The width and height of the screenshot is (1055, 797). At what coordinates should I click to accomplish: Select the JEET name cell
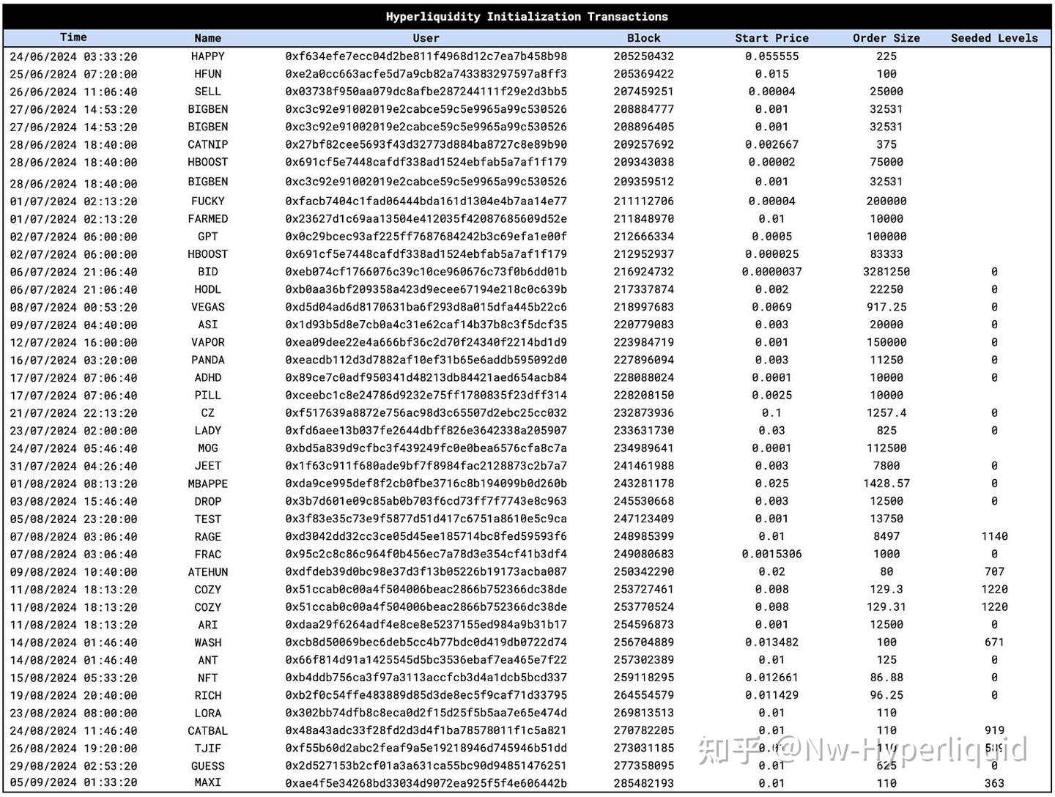(208, 466)
